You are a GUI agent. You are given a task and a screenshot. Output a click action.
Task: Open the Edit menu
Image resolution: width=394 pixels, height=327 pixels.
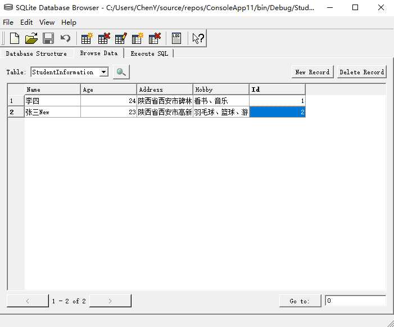coord(26,23)
